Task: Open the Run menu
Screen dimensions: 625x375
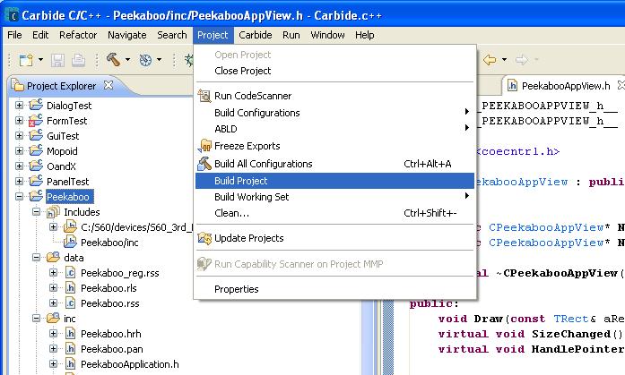Action: pos(291,35)
